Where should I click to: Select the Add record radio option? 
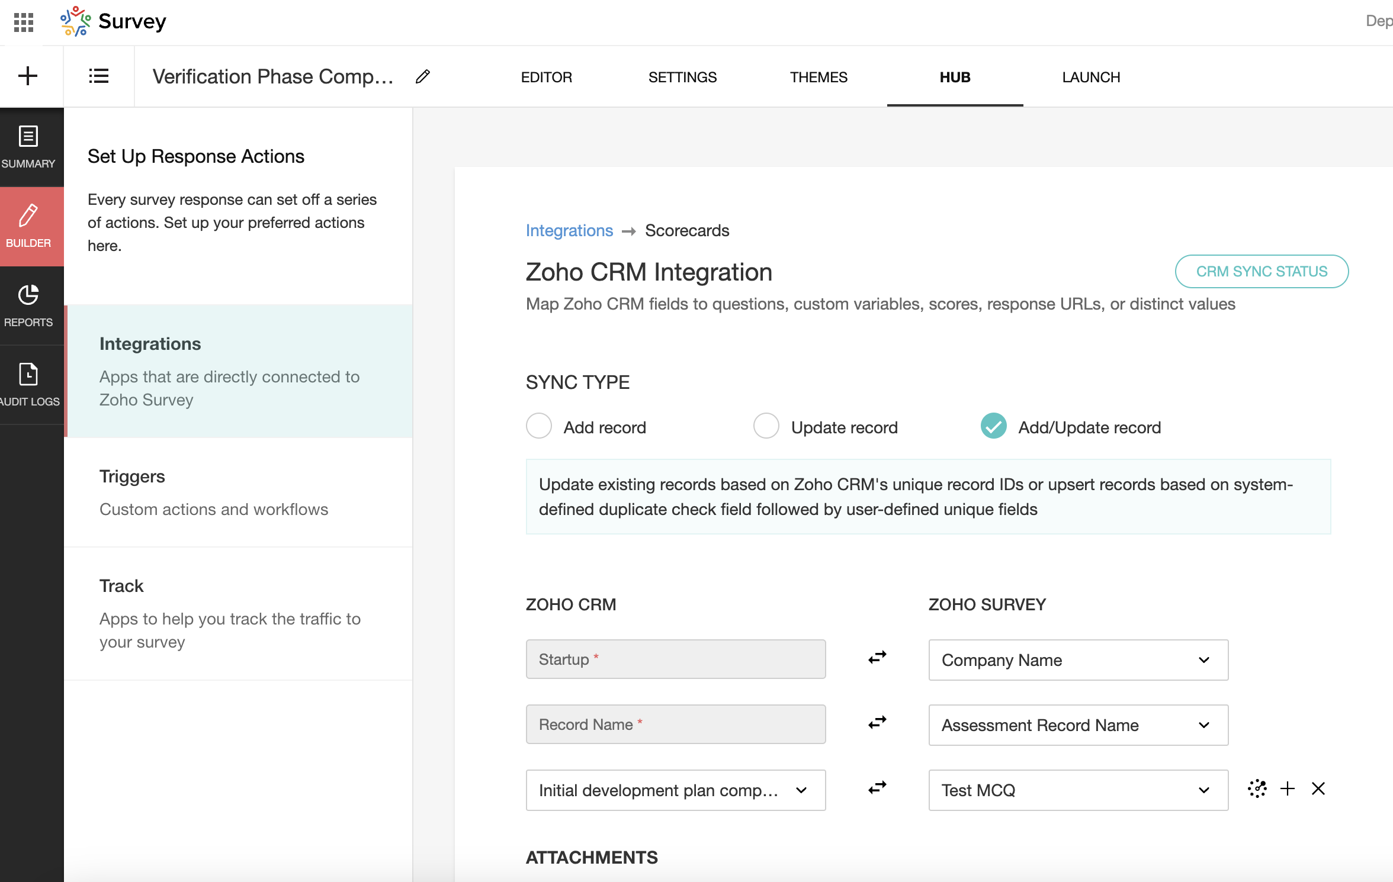(x=539, y=426)
